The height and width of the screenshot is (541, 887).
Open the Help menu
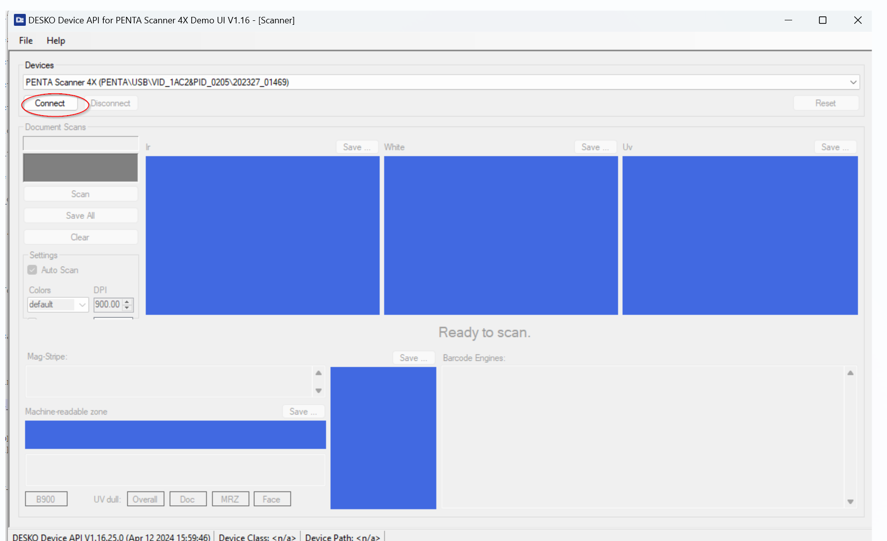pyautogui.click(x=56, y=41)
